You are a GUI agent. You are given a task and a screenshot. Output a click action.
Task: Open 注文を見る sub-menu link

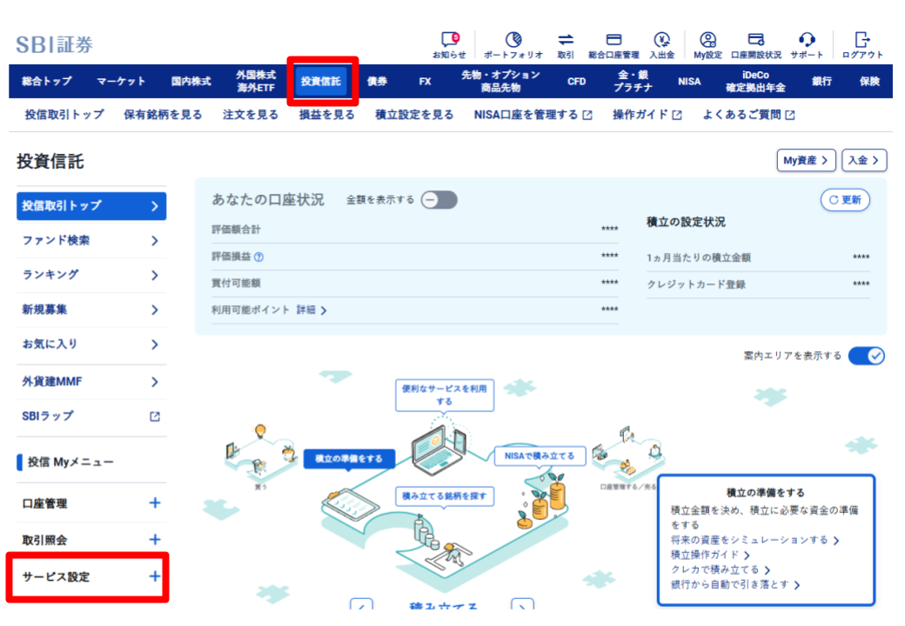click(x=251, y=115)
